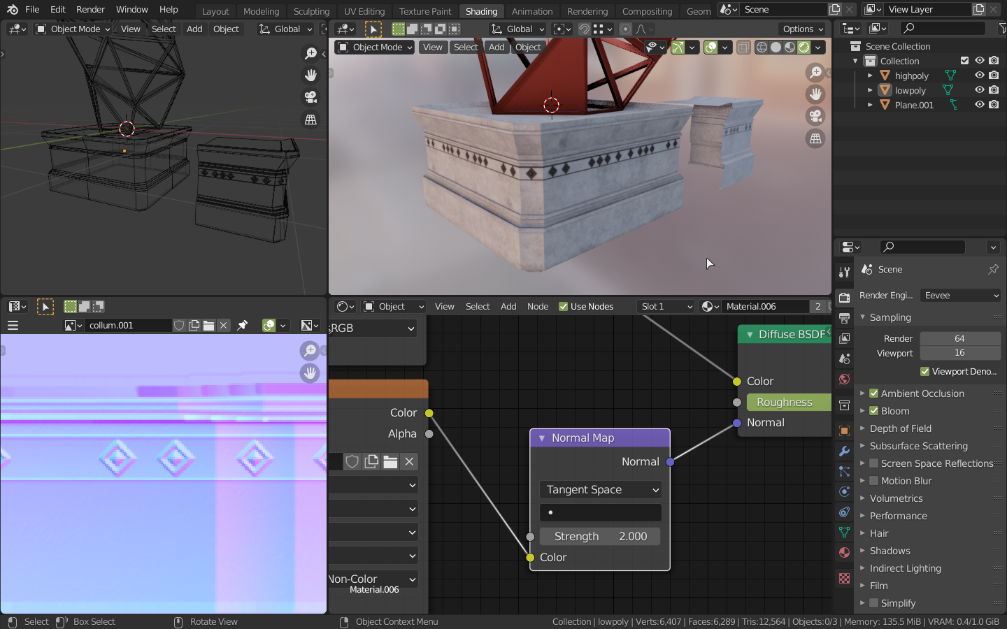Enable Screen Space Reflections checkbox
The height and width of the screenshot is (629, 1007).
pos(873,463)
